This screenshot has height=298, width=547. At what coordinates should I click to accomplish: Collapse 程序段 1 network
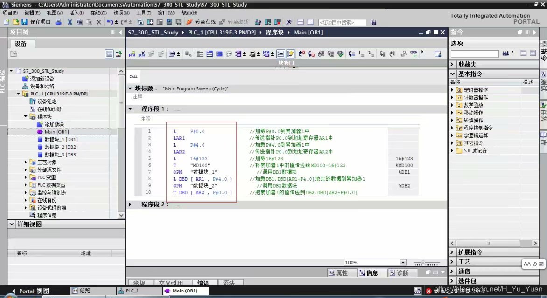click(x=130, y=109)
